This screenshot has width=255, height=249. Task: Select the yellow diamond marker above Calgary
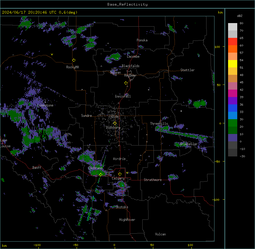click(x=120, y=174)
